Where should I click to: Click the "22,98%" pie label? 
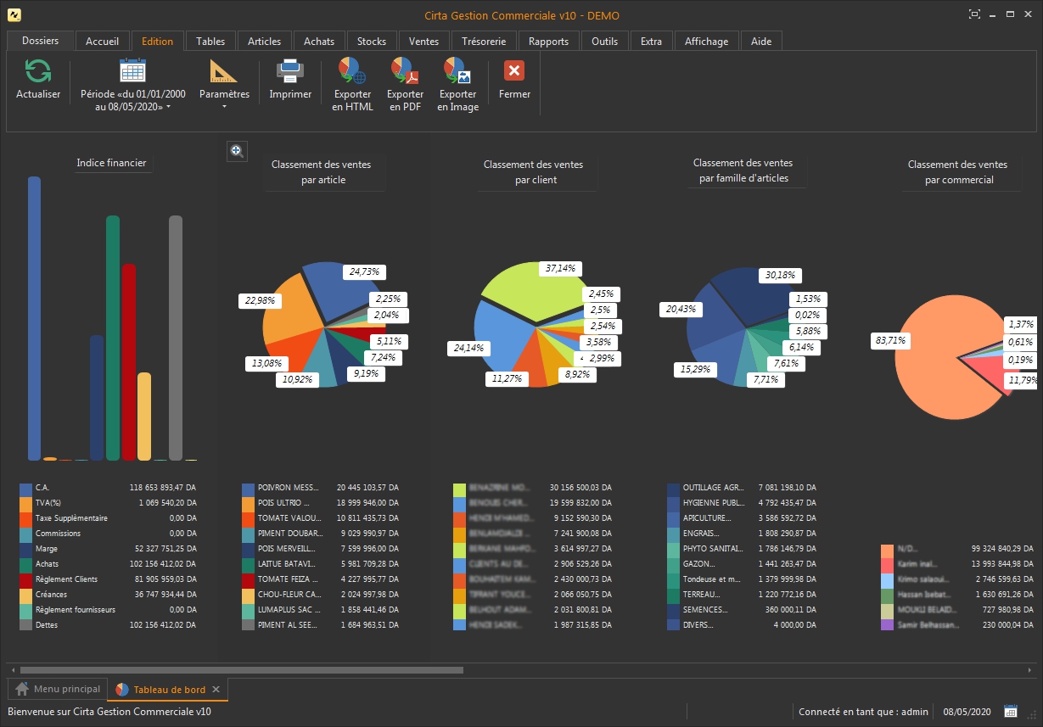260,301
